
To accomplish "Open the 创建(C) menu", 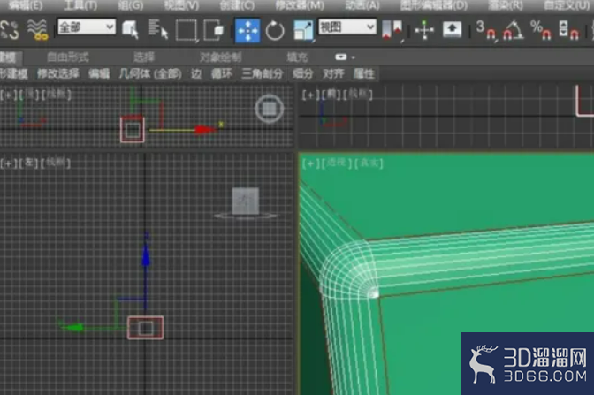I will pyautogui.click(x=237, y=5).
